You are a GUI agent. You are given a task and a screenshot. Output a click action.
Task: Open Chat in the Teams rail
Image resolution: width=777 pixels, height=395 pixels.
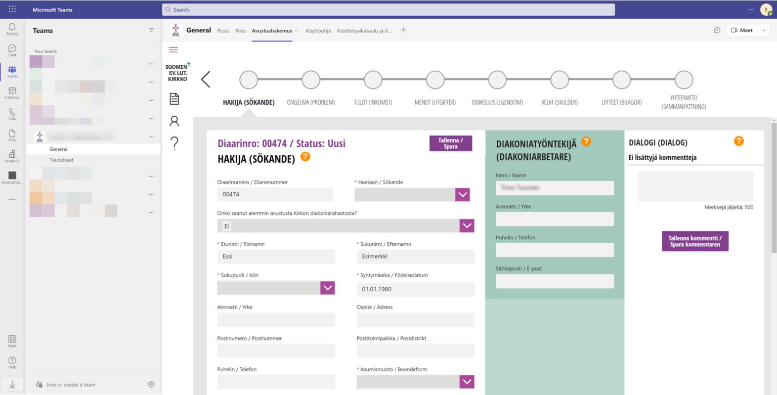tap(12, 51)
